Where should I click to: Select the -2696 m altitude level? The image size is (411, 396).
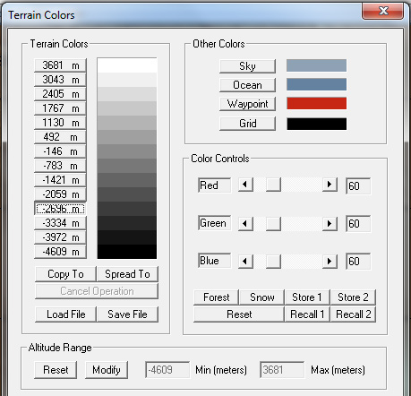tap(60, 209)
